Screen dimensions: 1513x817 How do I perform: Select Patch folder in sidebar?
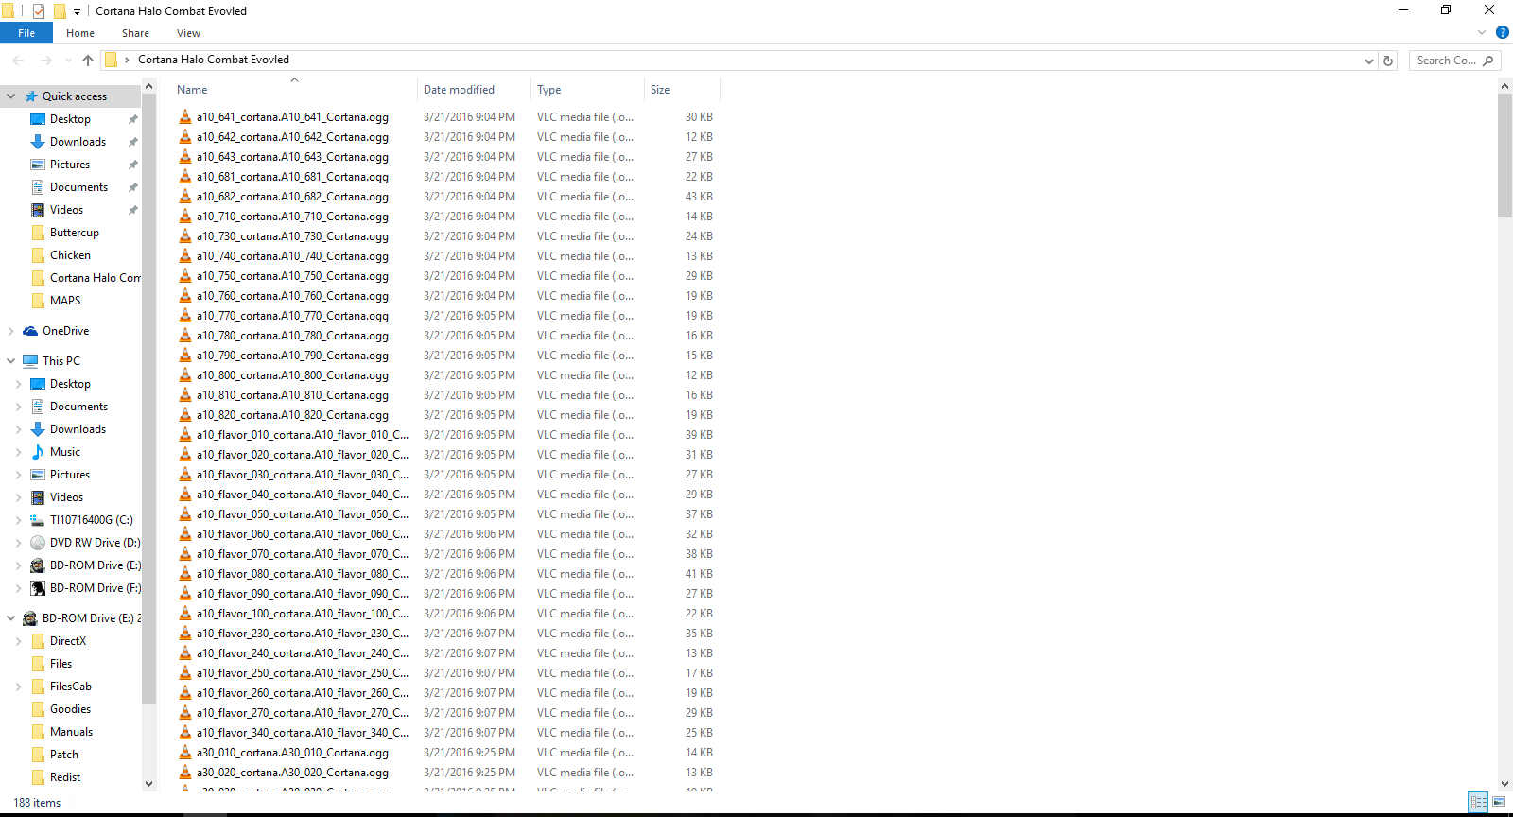(x=64, y=755)
